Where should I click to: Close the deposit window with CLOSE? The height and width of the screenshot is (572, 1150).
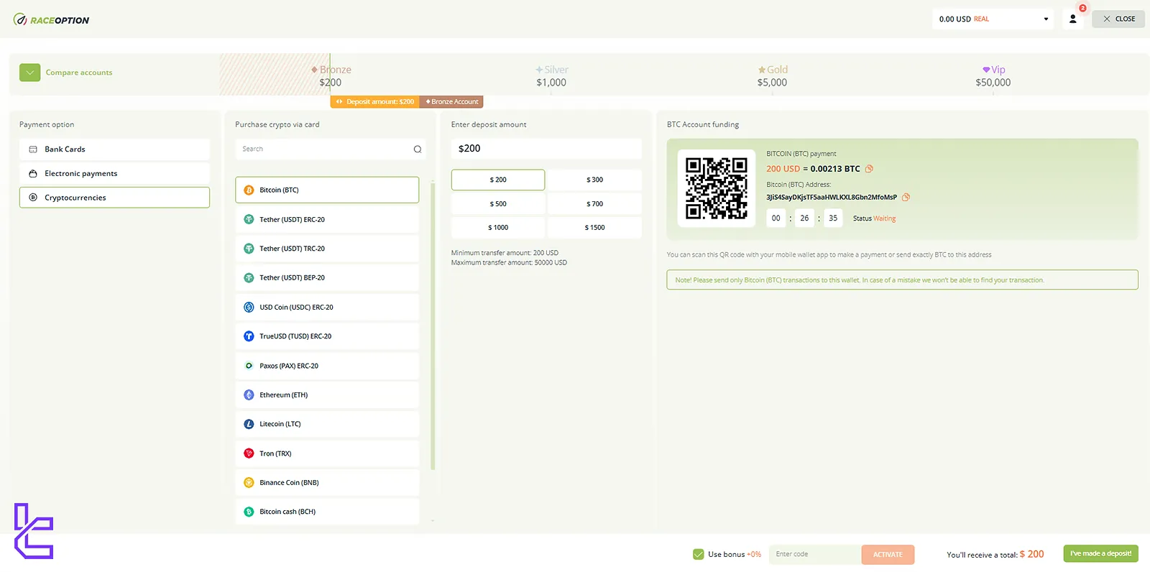click(1118, 19)
